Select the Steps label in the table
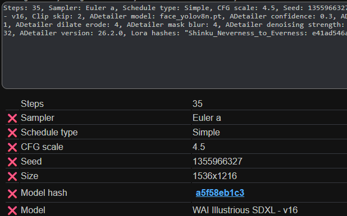 (33, 104)
